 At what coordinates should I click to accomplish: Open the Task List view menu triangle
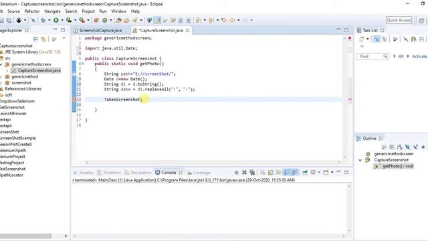(362, 47)
